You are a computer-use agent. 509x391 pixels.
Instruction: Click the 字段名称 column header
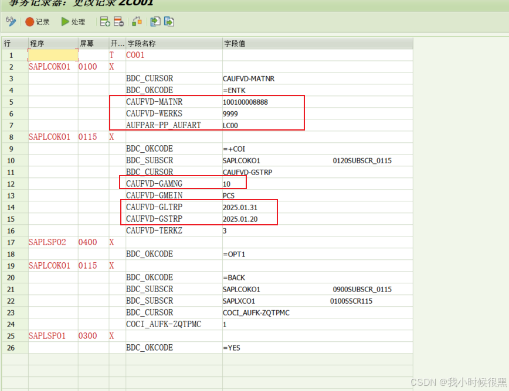[x=174, y=43]
